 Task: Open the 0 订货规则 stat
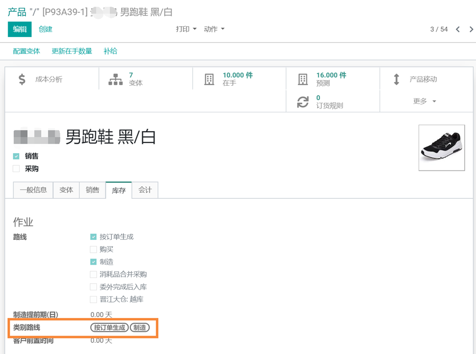pyautogui.click(x=333, y=102)
